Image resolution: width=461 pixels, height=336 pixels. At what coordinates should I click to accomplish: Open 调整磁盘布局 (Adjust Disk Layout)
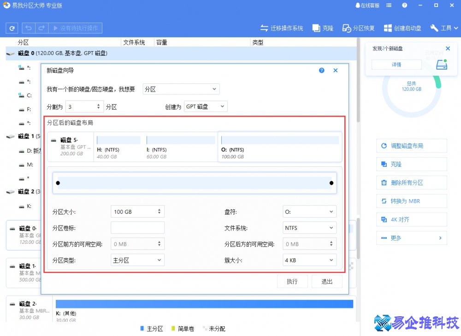pyautogui.click(x=411, y=146)
